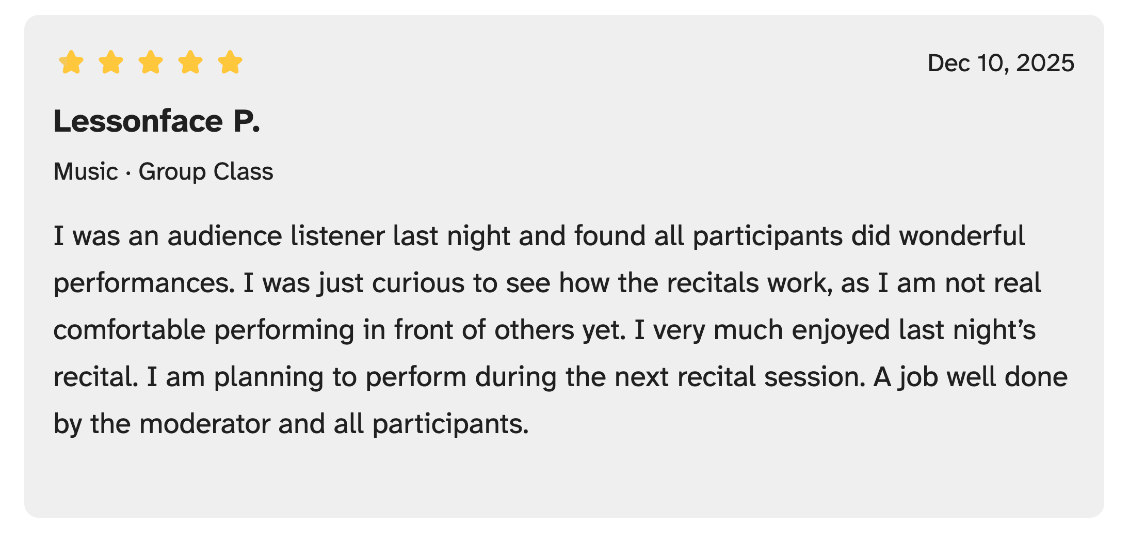Click the word 'comfortable' in the review
Image resolution: width=1129 pixels, height=541 pixels.
pos(130,330)
